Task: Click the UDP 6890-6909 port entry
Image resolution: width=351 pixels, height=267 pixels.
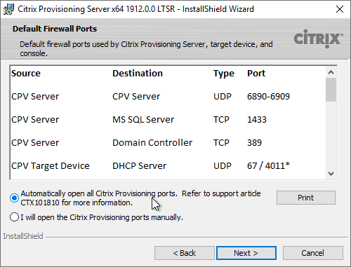Action: point(268,97)
